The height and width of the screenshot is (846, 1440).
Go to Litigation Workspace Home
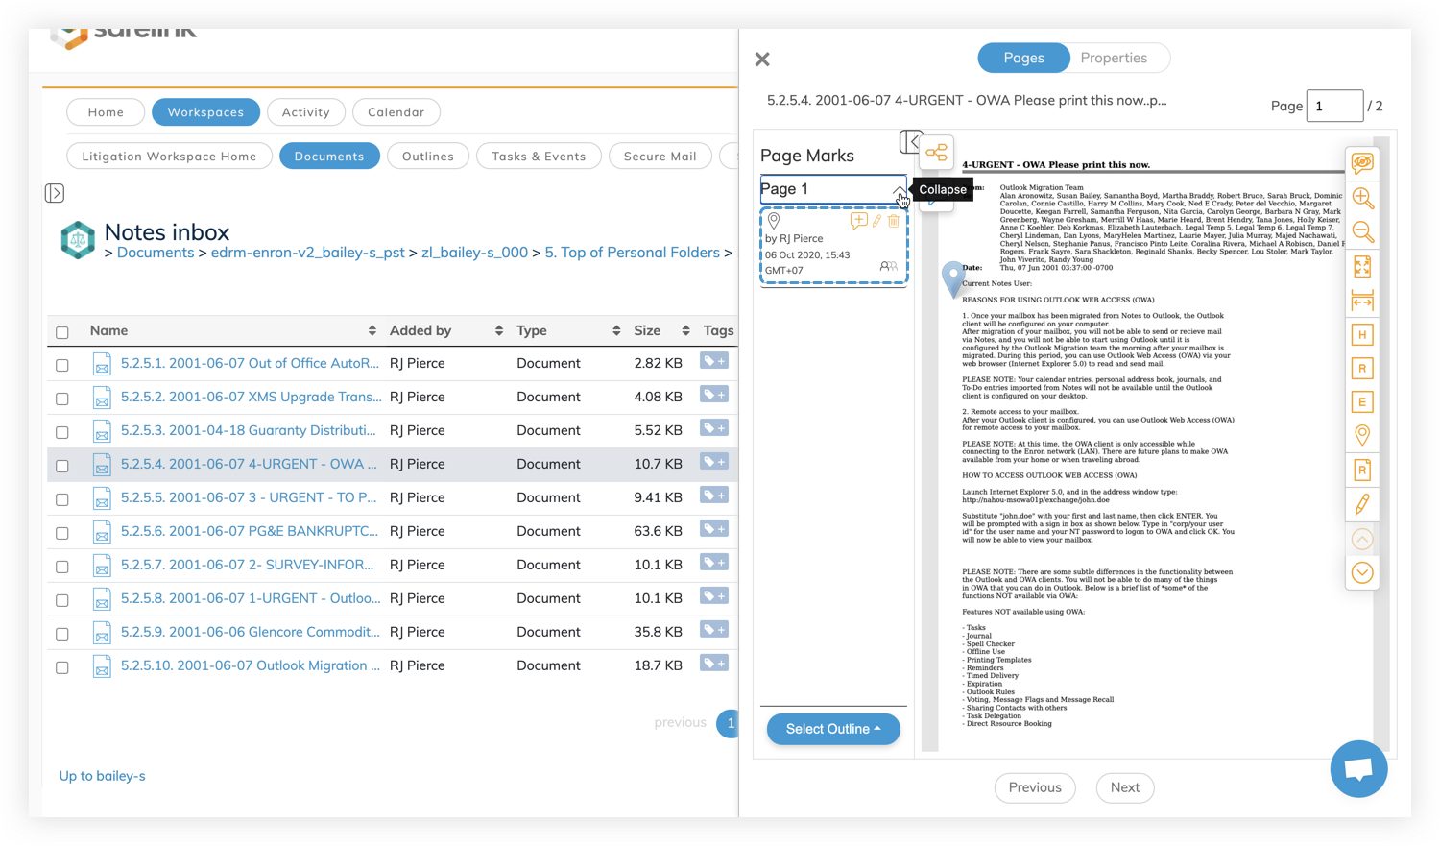(x=169, y=157)
